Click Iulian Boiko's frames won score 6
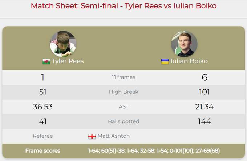247x161 pixels. [x=204, y=77]
